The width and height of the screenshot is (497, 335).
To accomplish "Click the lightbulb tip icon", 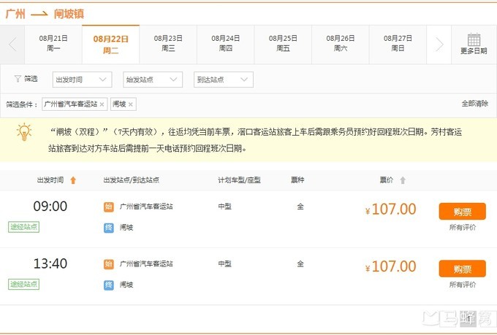I will pos(24,132).
